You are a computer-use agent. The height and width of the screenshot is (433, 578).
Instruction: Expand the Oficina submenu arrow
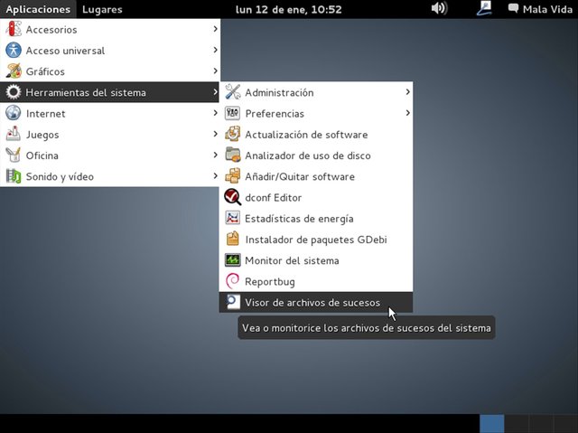point(215,155)
